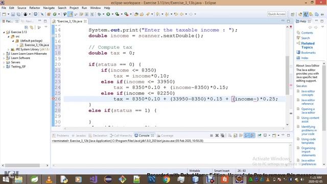327x184 pixels.
Task: Expand the Servers project
Action: click(4, 62)
